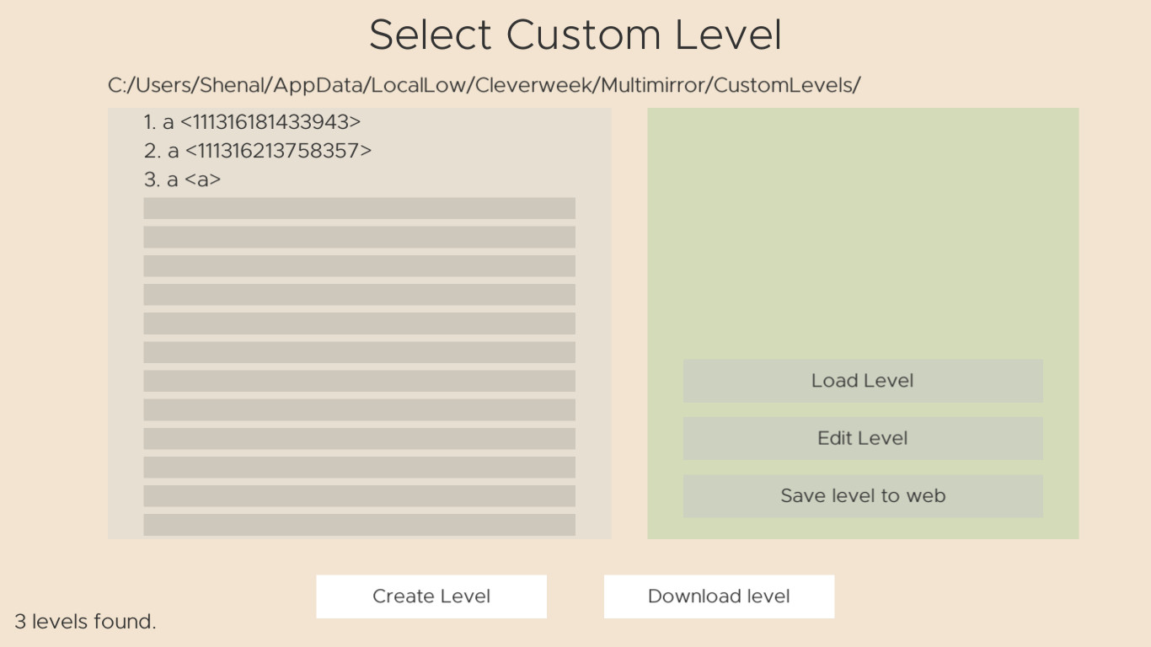This screenshot has width=1151, height=647.
Task: Select level 2 named a <111316213758357>
Action: [x=257, y=151]
